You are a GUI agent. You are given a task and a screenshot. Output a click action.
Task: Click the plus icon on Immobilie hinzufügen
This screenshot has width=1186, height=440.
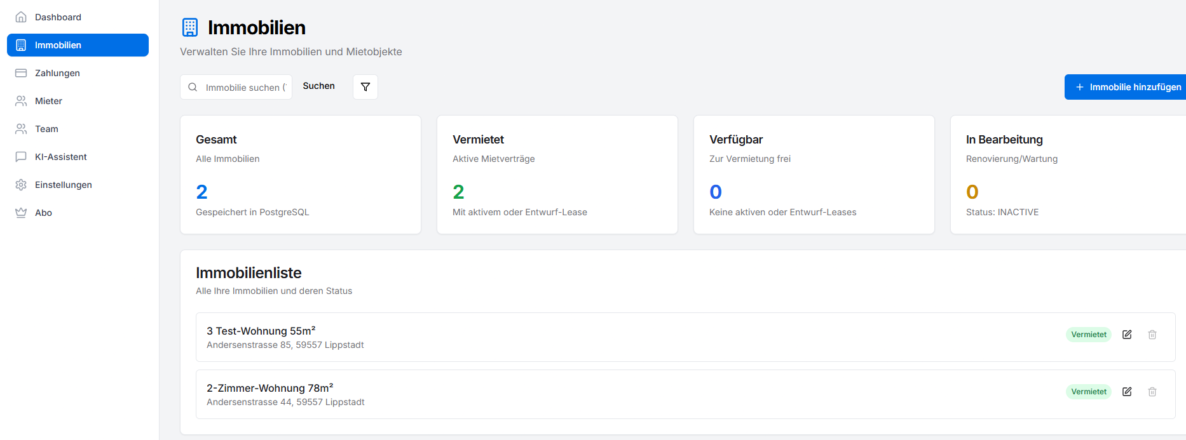click(1079, 87)
